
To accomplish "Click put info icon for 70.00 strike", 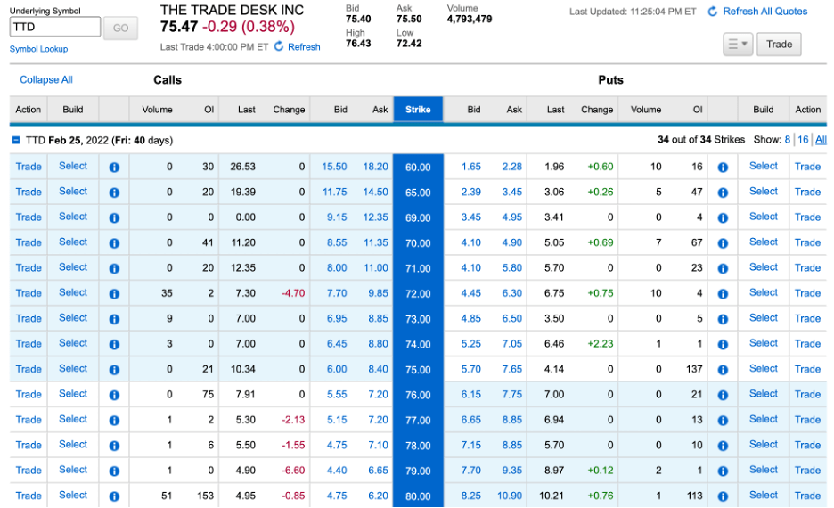I will coord(723,243).
